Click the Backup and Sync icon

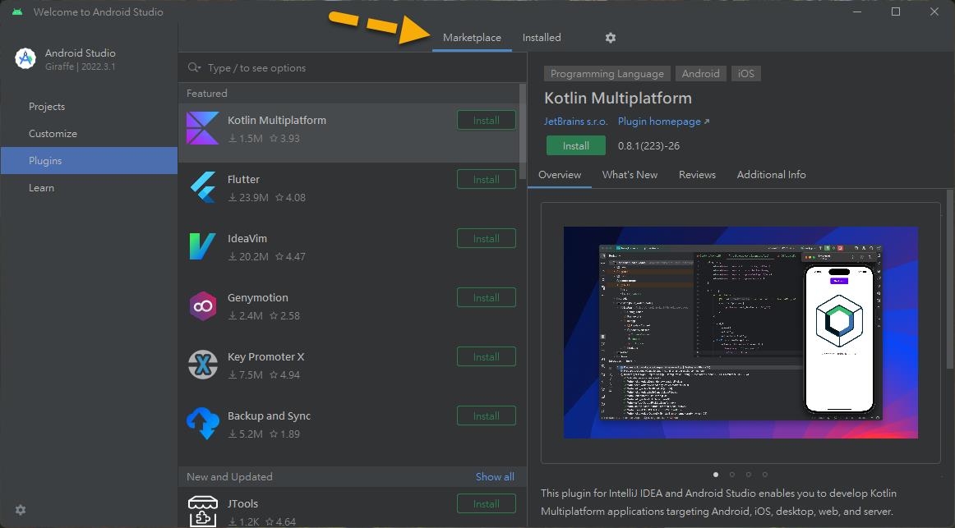(x=202, y=424)
